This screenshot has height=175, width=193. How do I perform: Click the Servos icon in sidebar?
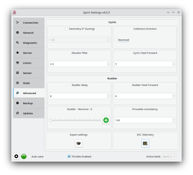18,53
